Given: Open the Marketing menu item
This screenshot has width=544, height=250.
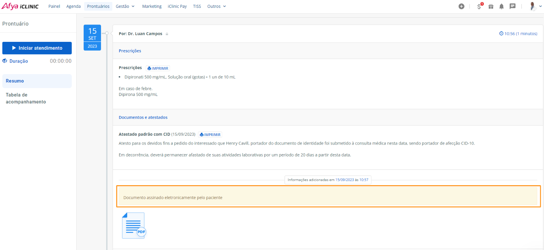Looking at the screenshot, I should (x=152, y=6).
